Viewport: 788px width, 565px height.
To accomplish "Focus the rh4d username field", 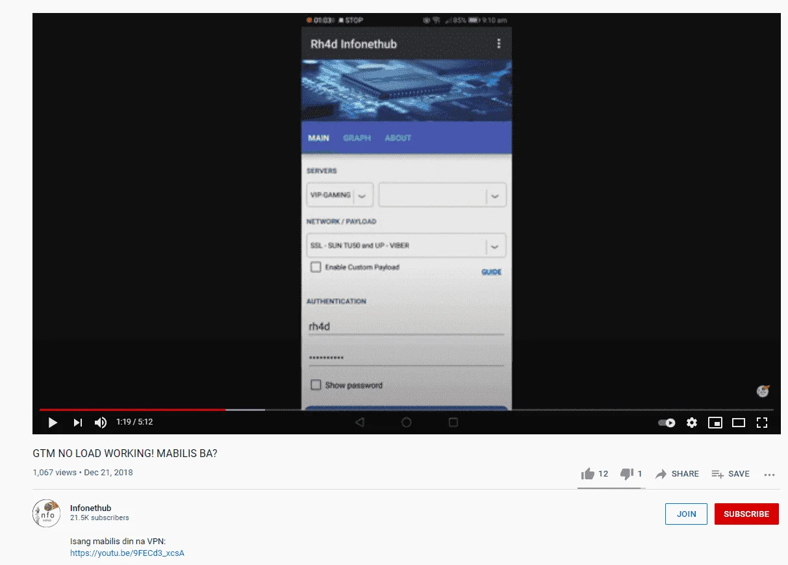I will pyautogui.click(x=406, y=326).
